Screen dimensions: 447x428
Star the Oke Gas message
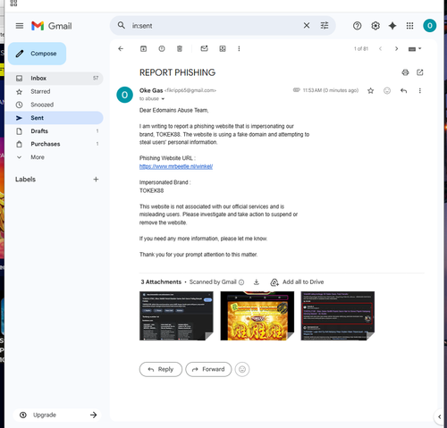(370, 90)
